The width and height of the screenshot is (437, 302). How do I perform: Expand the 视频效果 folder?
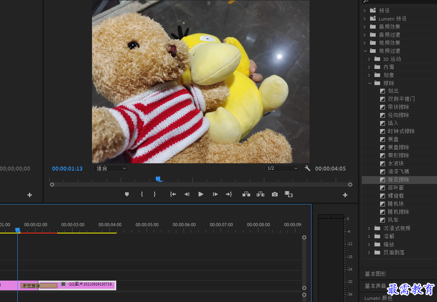pyautogui.click(x=365, y=43)
